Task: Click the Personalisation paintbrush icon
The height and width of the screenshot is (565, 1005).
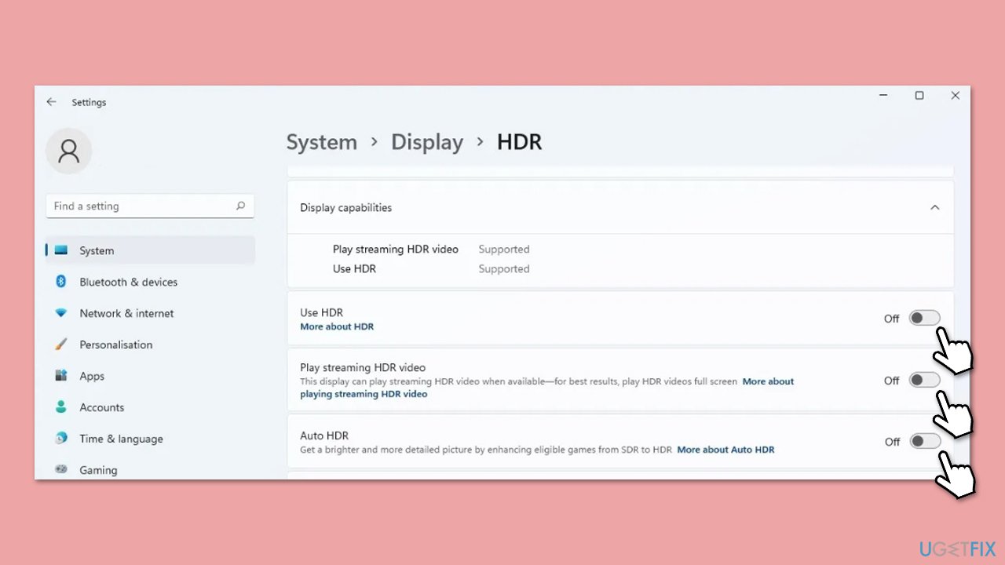Action: (x=61, y=344)
